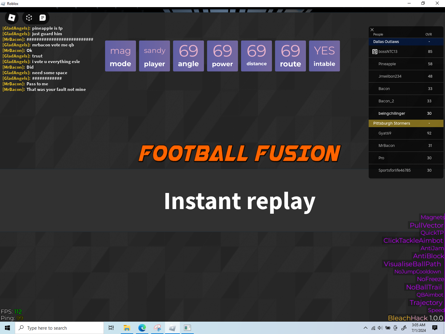The height and width of the screenshot is (334, 445).
Task: Click the NoFreeze module label
Action: coord(430,279)
